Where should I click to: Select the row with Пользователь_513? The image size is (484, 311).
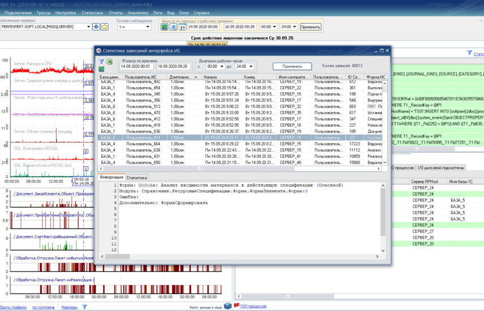point(240,106)
